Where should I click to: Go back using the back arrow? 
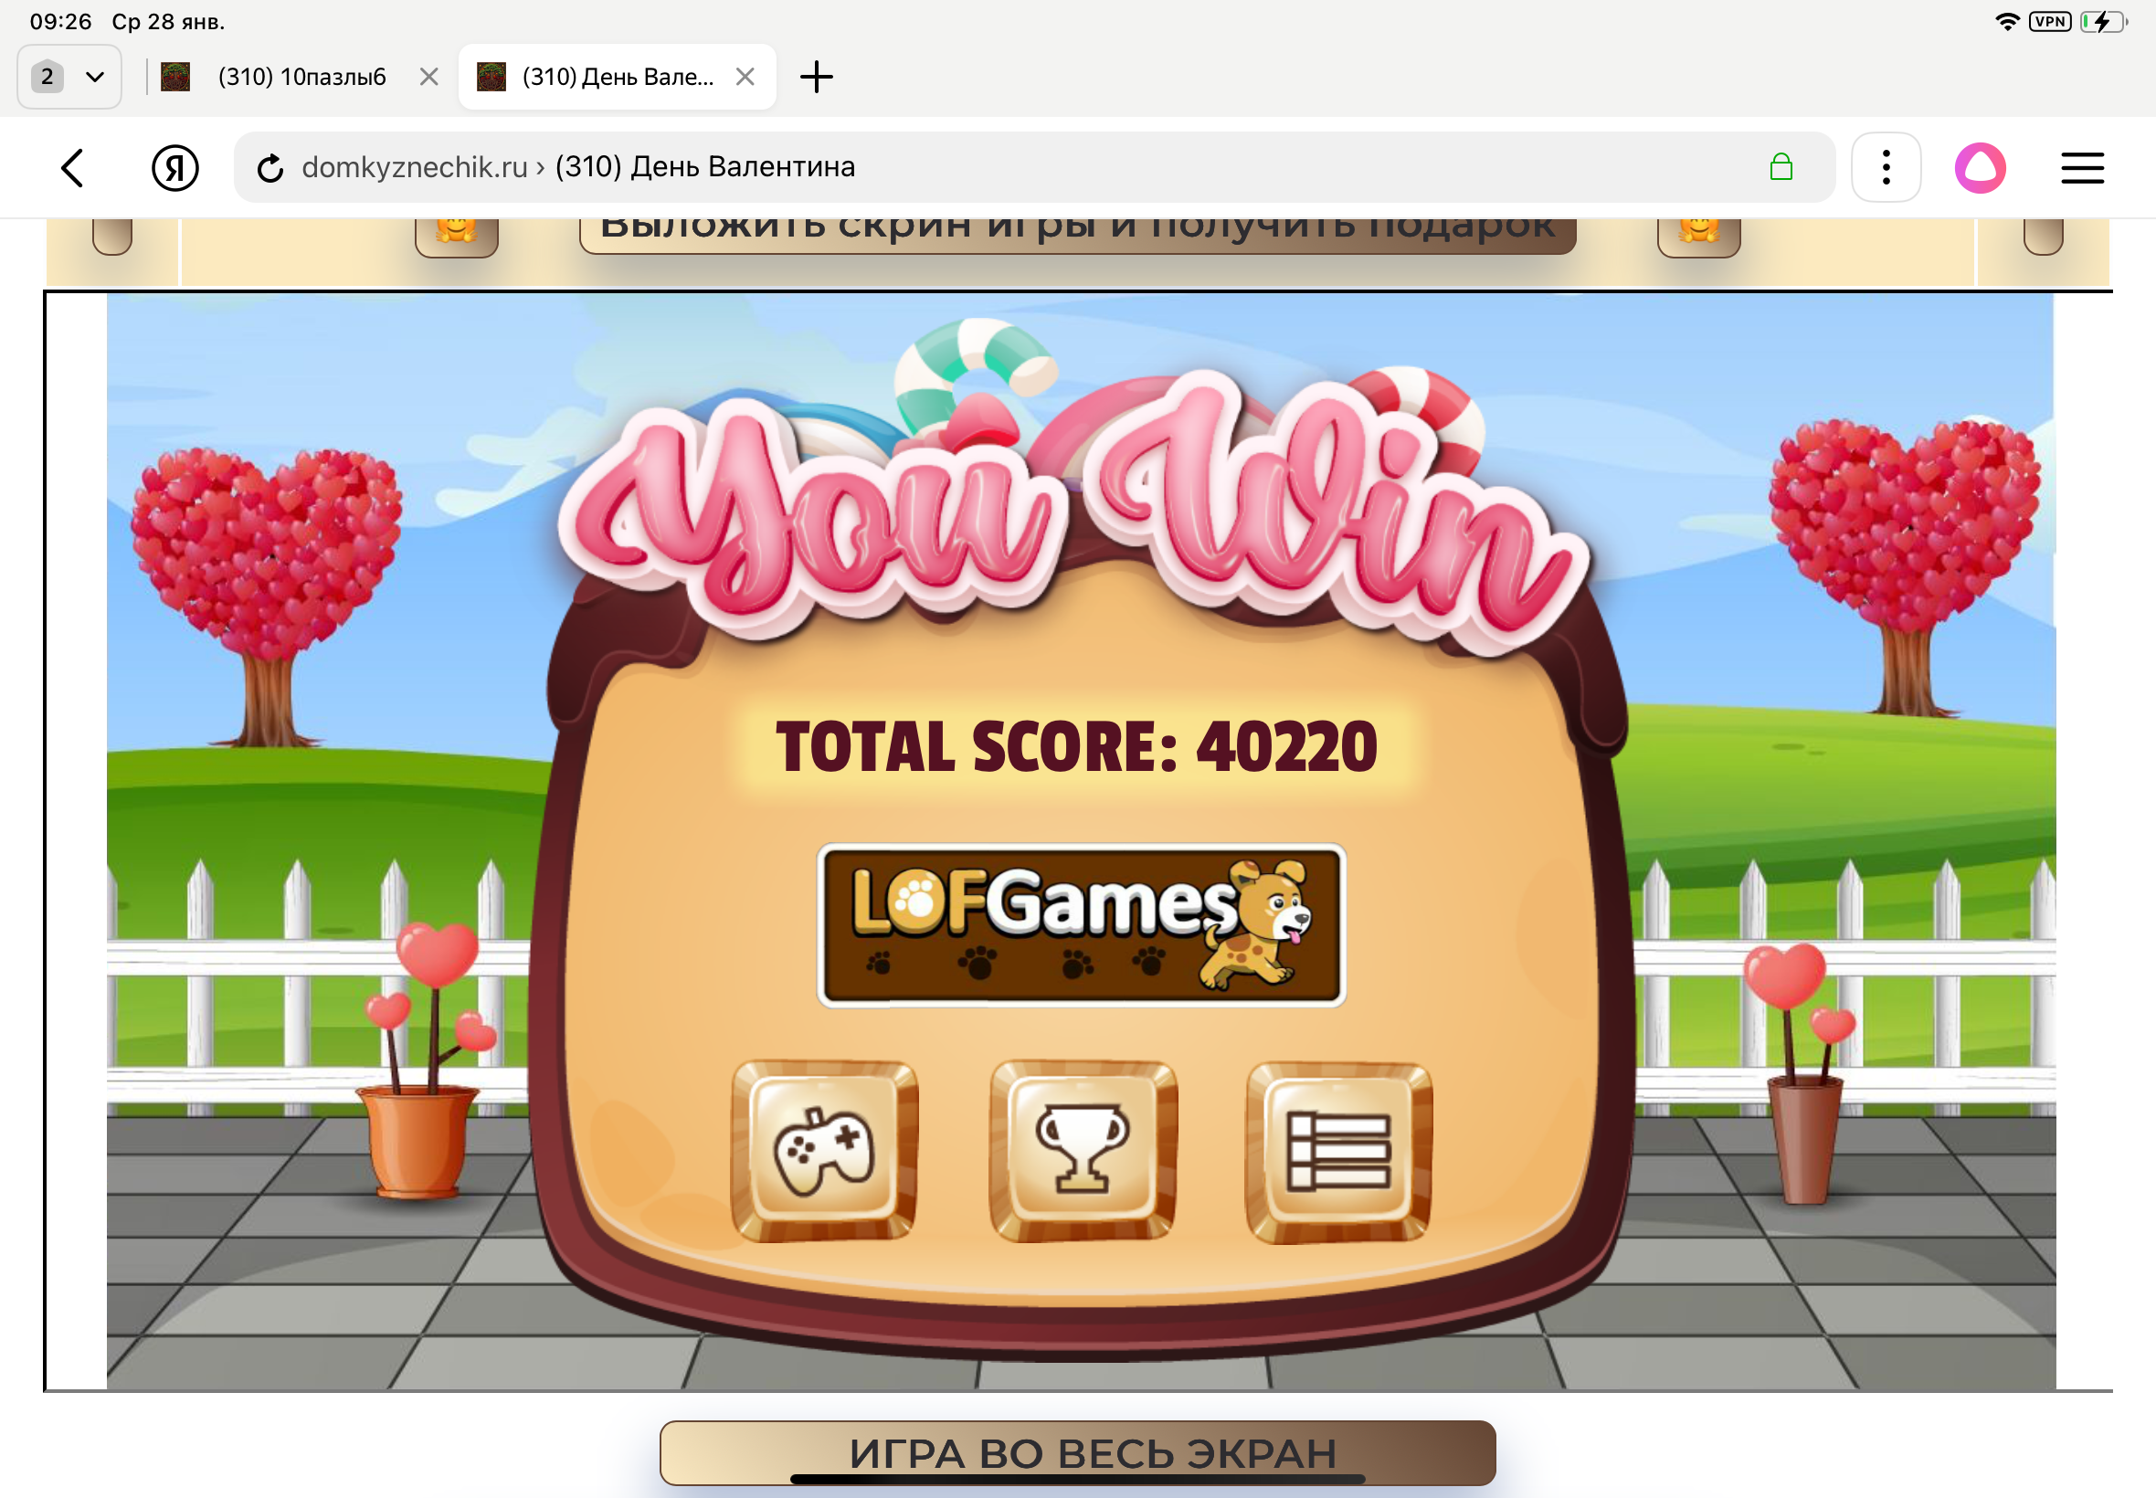[73, 168]
